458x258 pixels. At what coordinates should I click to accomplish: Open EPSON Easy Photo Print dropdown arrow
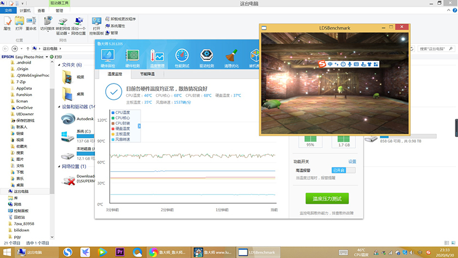(x=47, y=57)
